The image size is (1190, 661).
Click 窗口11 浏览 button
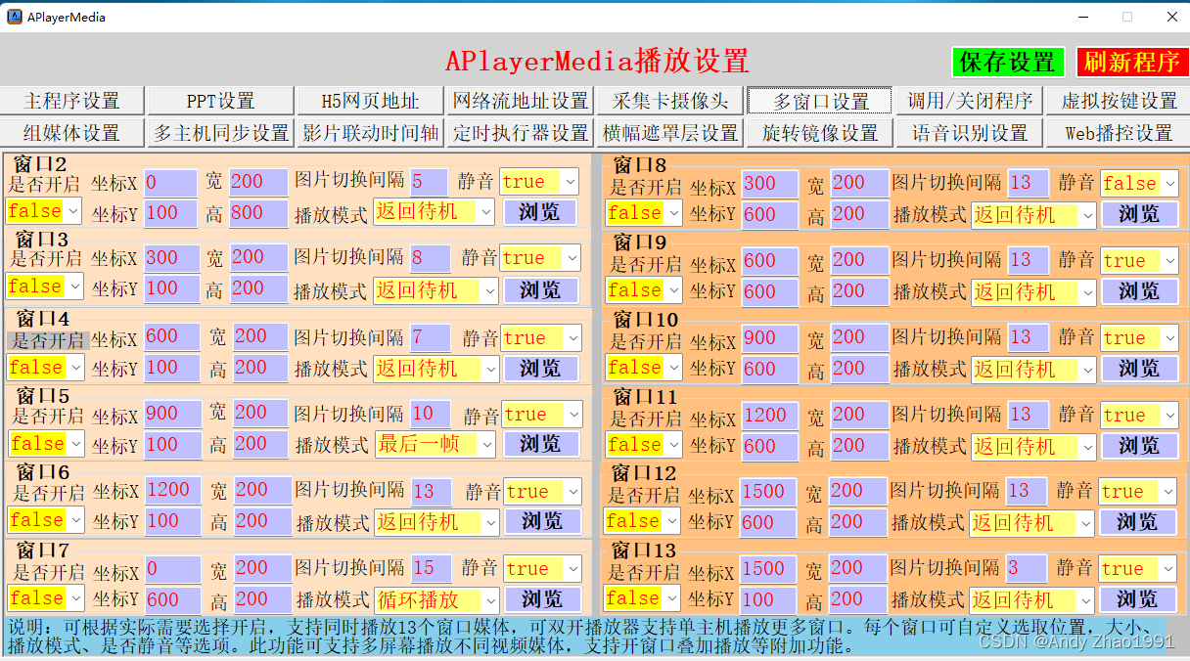pos(1139,446)
